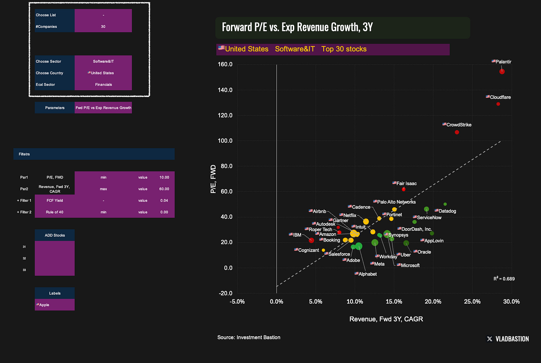
Task: Select the Apple label cell
Action: coord(55,305)
